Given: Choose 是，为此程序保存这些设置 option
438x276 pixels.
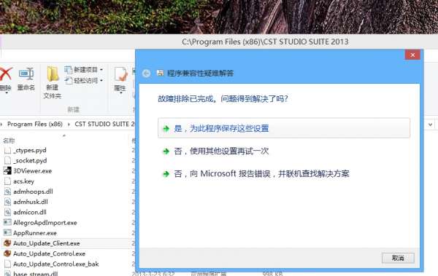Looking at the screenshot, I should coord(284,128).
